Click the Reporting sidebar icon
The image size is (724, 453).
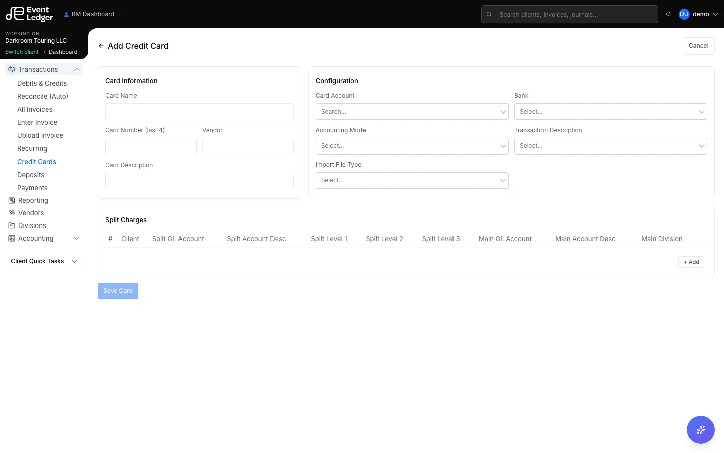point(12,200)
